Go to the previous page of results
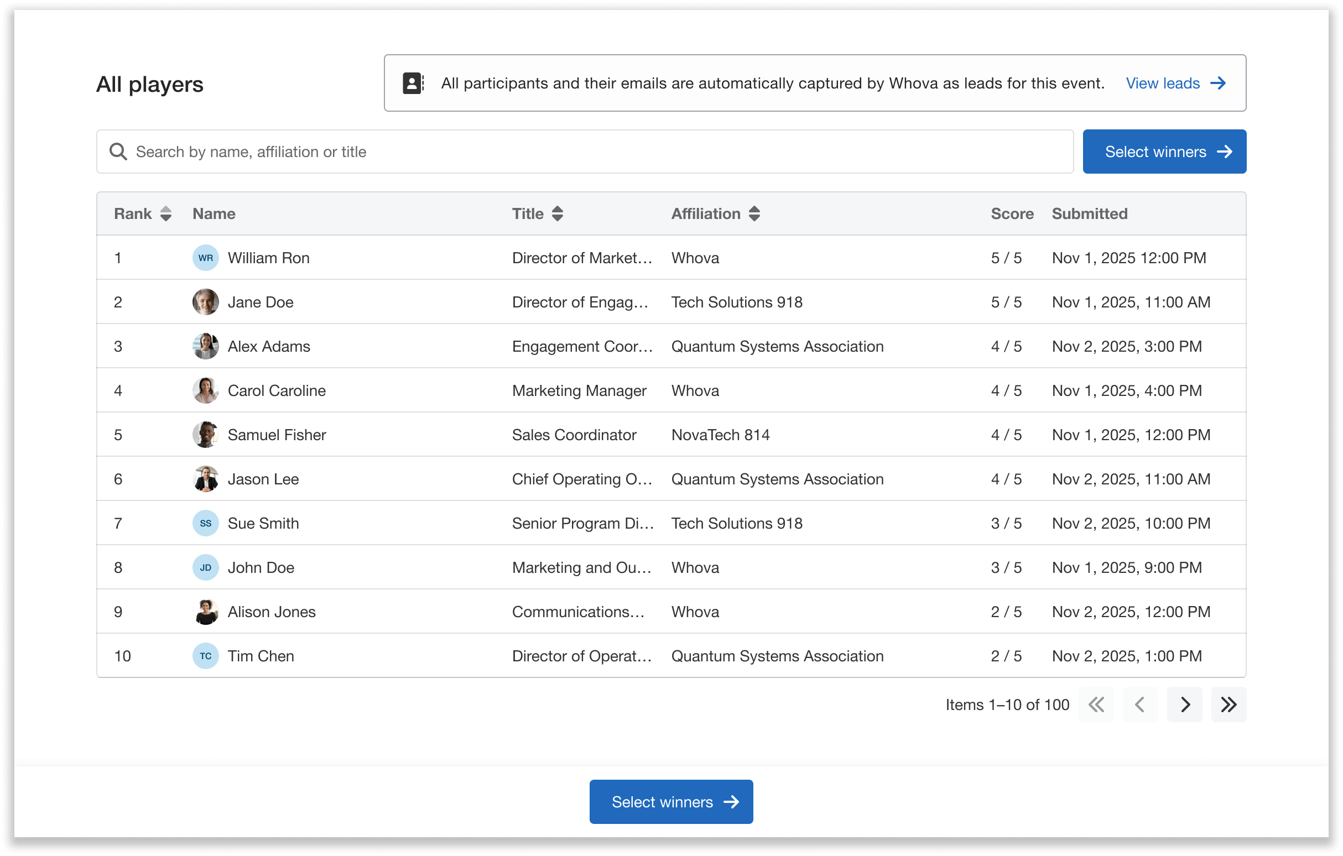The height and width of the screenshot is (856, 1343). click(x=1141, y=704)
